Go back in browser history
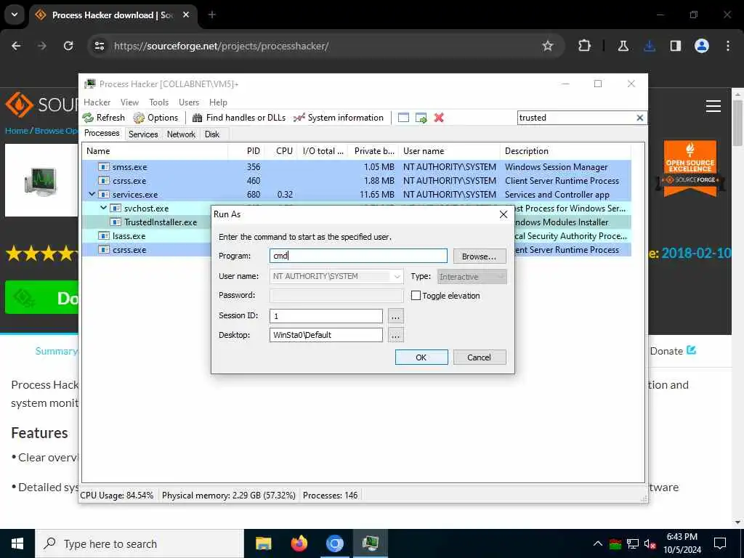The width and height of the screenshot is (744, 558). pos(16,46)
